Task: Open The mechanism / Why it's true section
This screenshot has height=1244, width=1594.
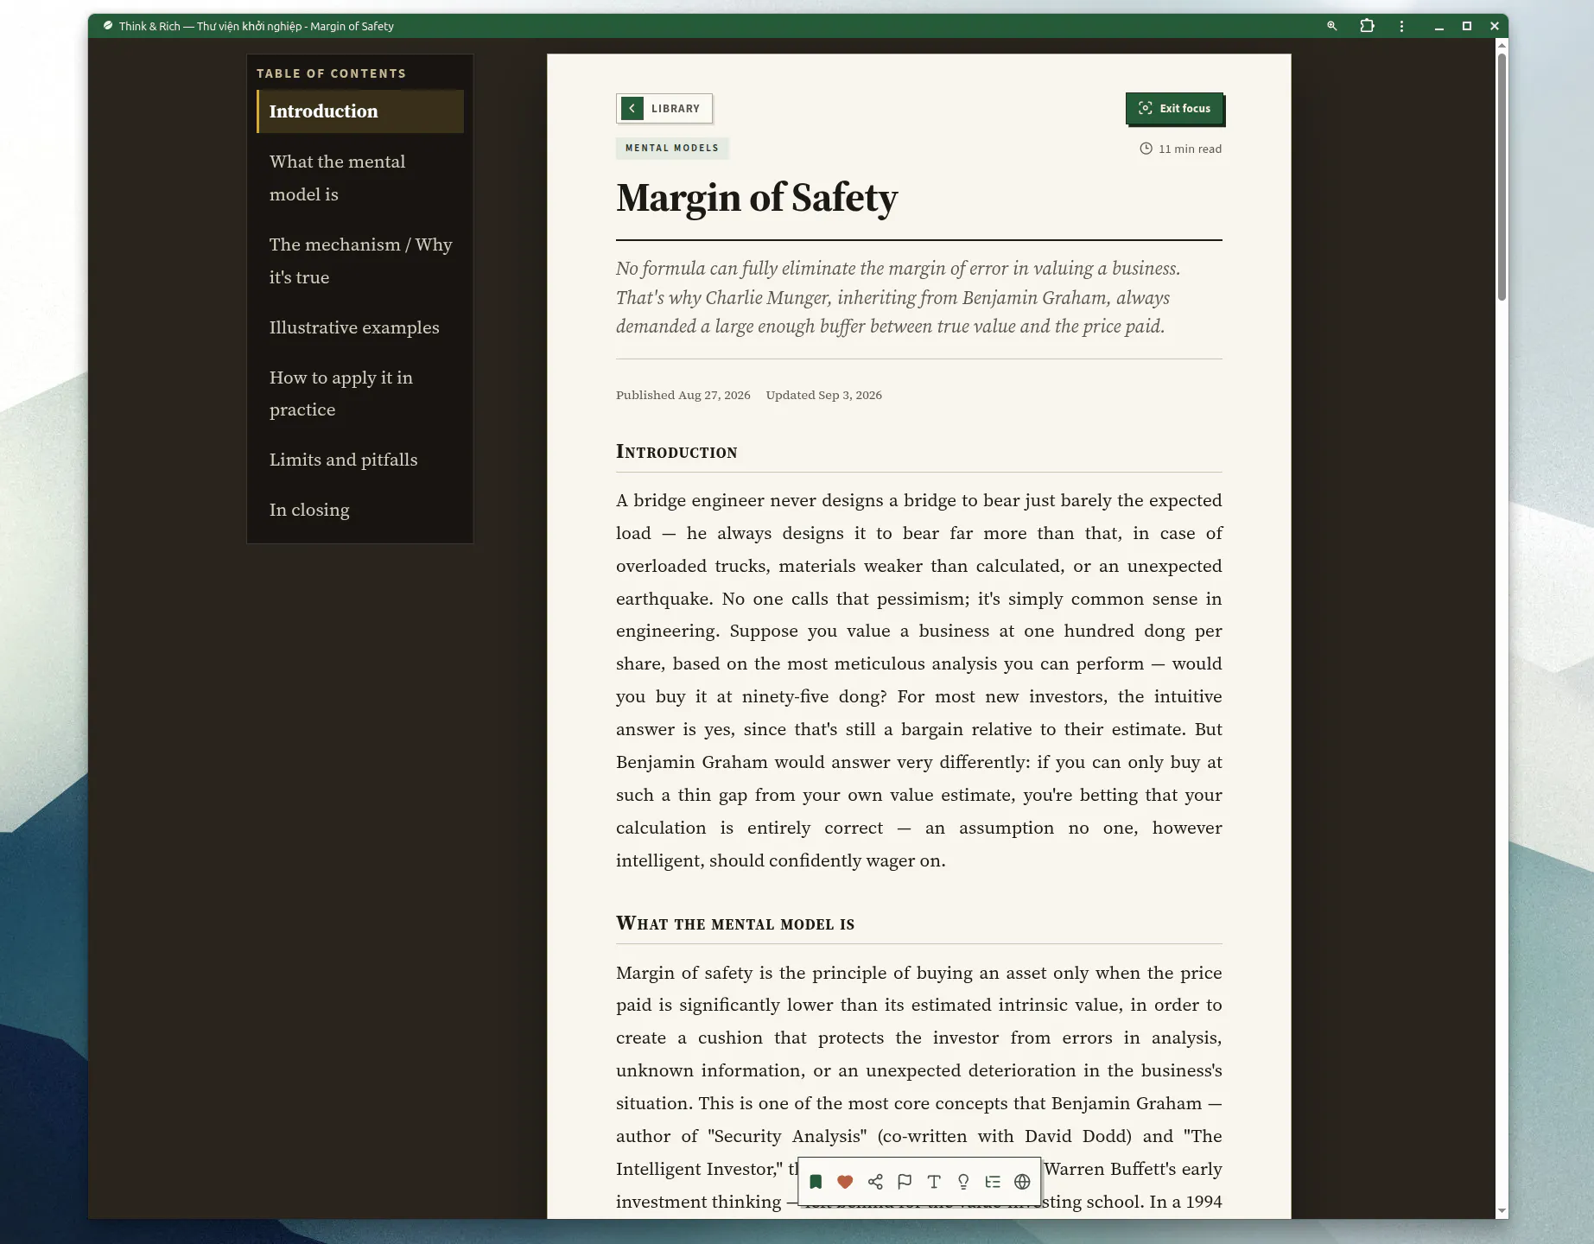Action: [x=359, y=261]
